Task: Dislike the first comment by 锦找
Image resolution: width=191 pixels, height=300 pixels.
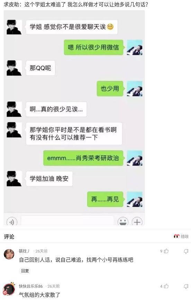Action: pyautogui.click(x=186, y=251)
